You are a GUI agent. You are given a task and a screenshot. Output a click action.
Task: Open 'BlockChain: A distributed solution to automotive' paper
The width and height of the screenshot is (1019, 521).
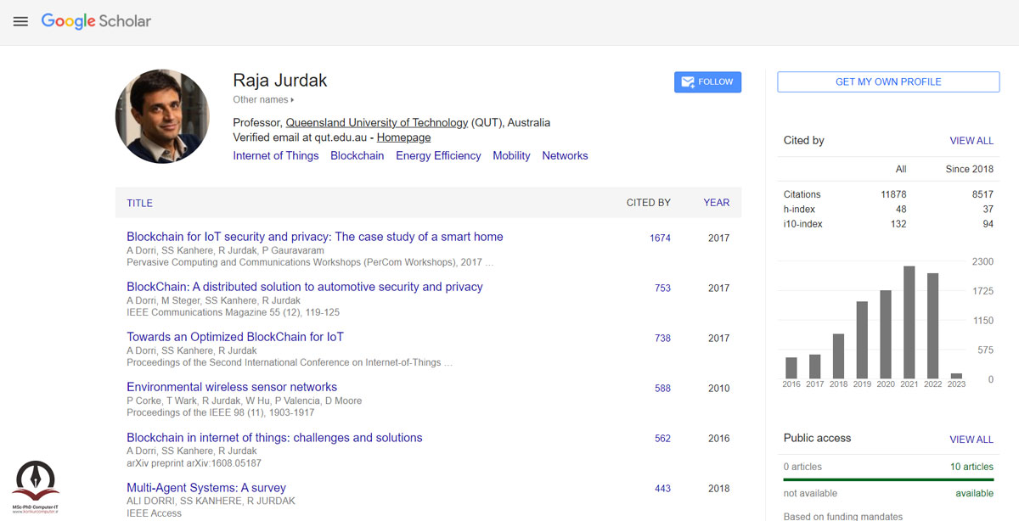305,287
